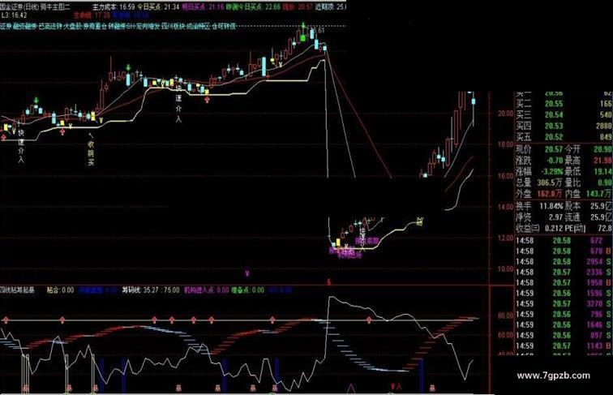Click the 机构进入点 0.00 readout
Screen dimensions: 613x395
click(x=207, y=290)
